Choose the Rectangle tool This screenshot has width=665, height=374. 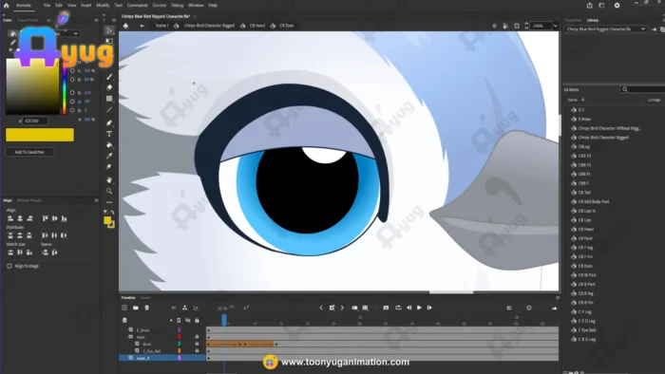(109, 99)
